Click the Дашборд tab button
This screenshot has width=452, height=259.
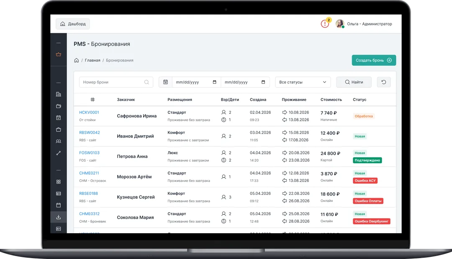[x=73, y=24]
